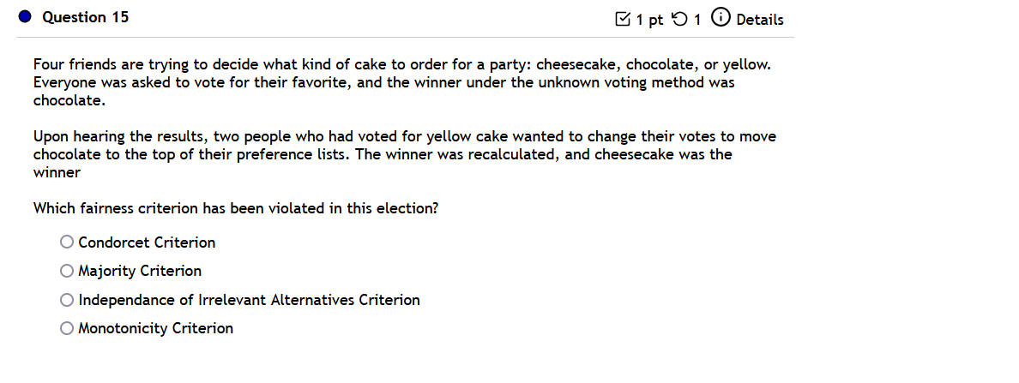Screen dimensions: 1019x383
Task: Click the attempts count number after retry icon
Action: tap(696, 20)
